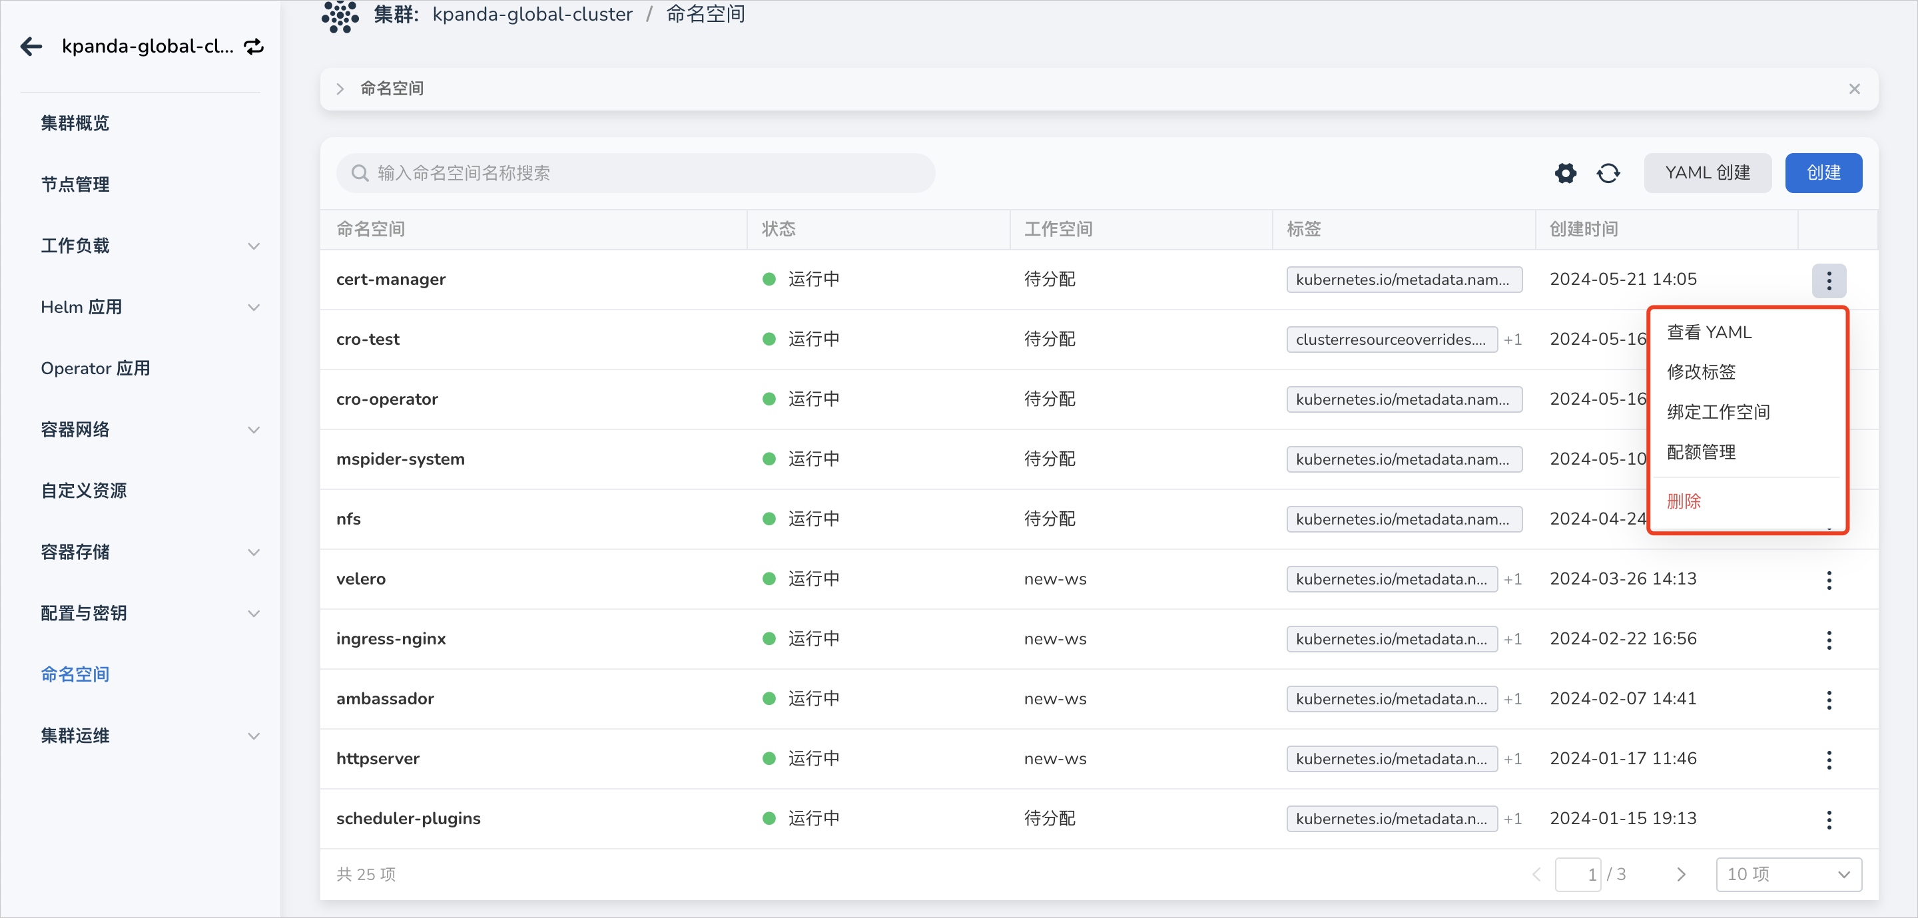Open 自定义资源 in sidebar
This screenshot has height=918, width=1918.
[x=83, y=491]
